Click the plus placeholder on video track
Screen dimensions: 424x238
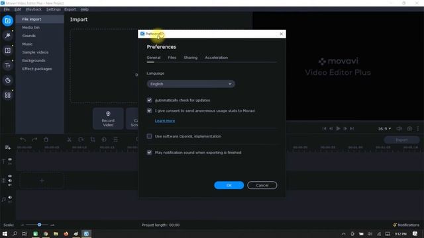[x=42, y=180]
